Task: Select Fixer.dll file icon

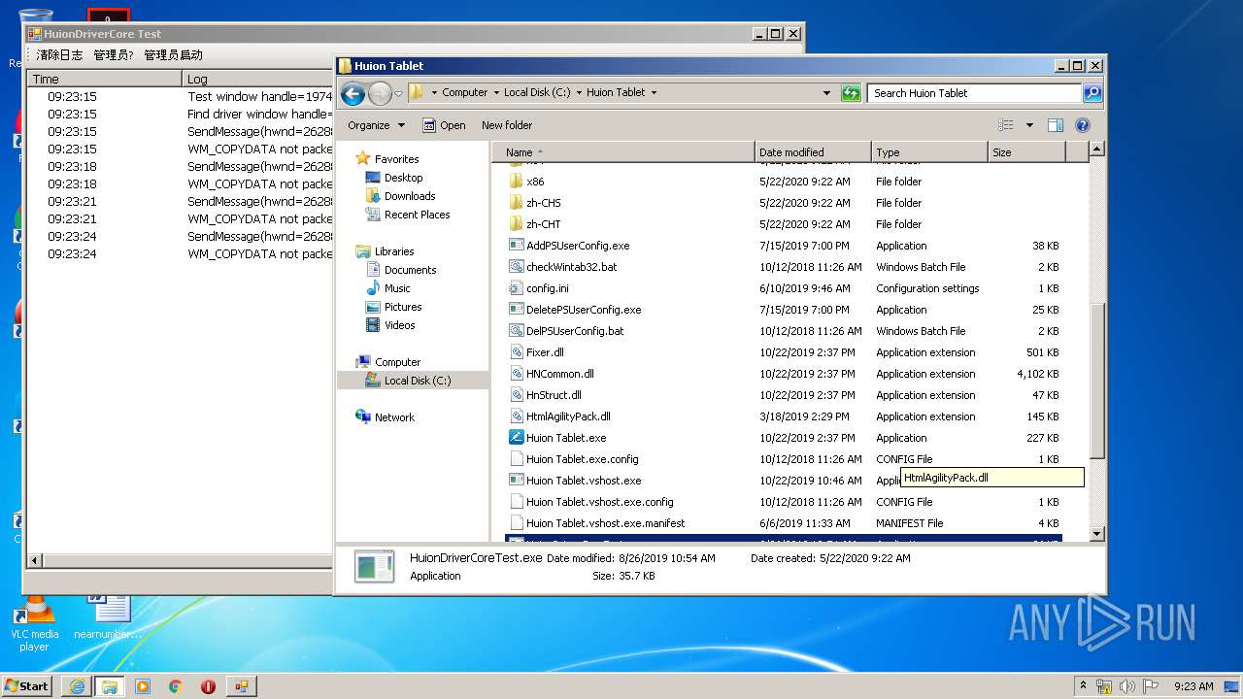Action: [517, 352]
